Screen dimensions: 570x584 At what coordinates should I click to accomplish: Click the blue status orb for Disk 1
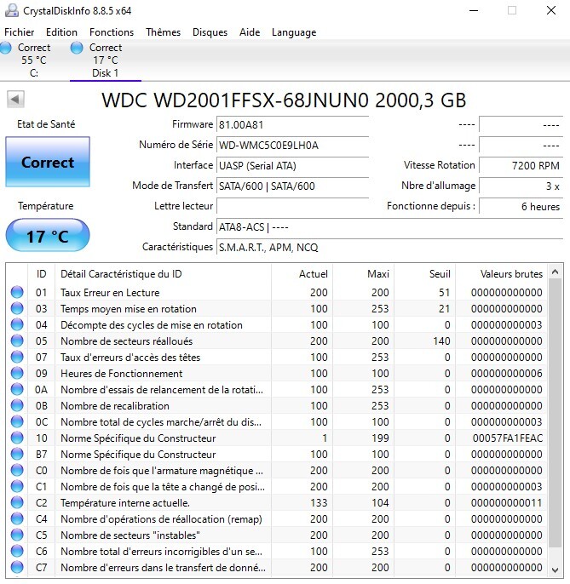tap(78, 49)
